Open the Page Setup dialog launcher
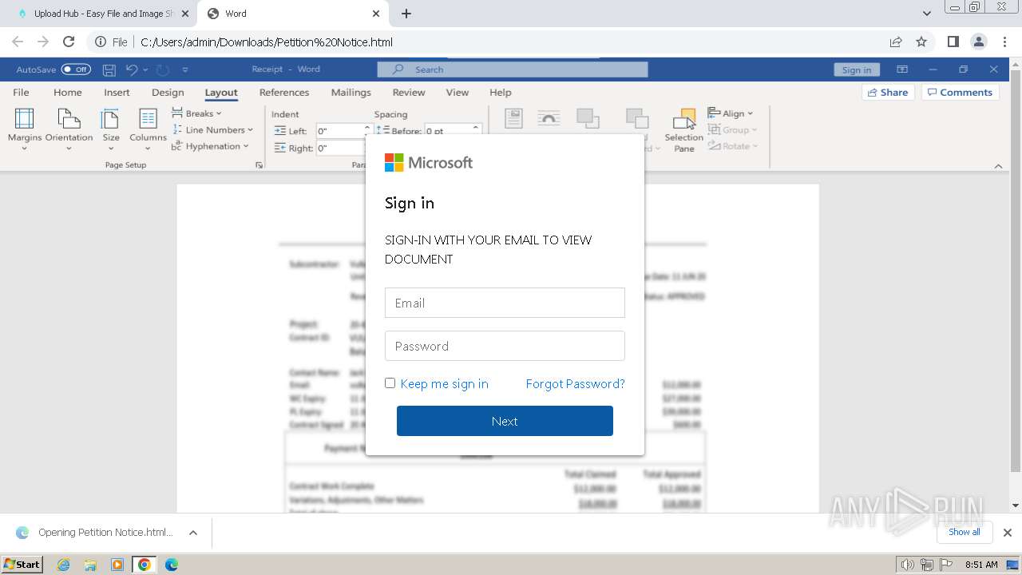The width and height of the screenshot is (1022, 575). click(259, 165)
